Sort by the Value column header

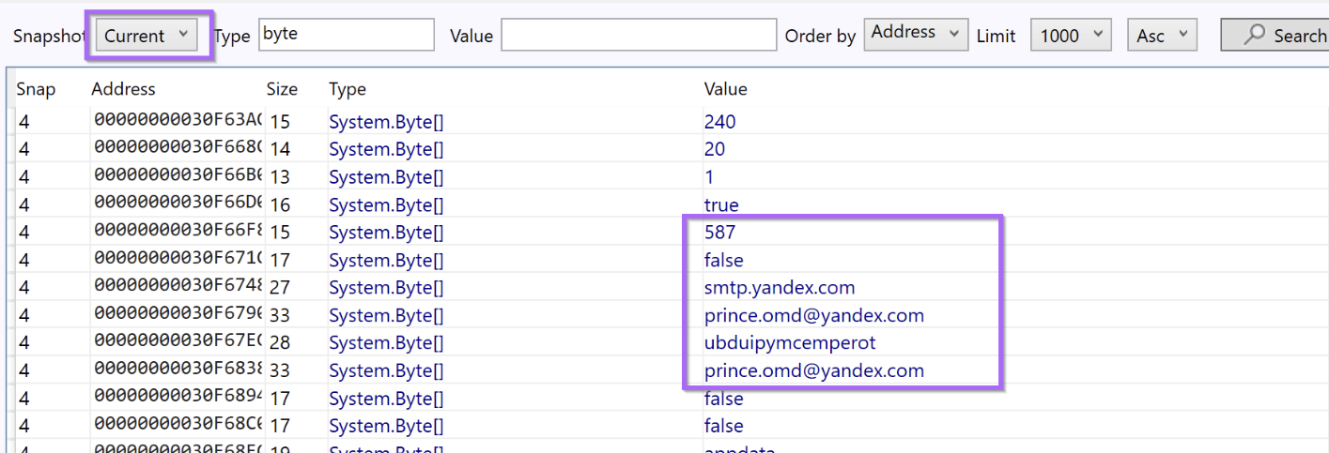click(x=726, y=89)
